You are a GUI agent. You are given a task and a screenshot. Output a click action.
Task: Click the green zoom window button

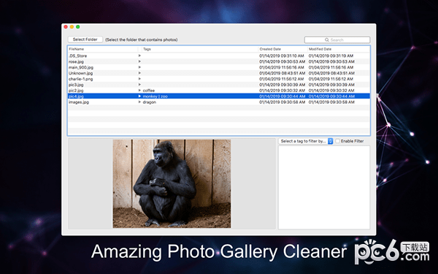click(78, 27)
